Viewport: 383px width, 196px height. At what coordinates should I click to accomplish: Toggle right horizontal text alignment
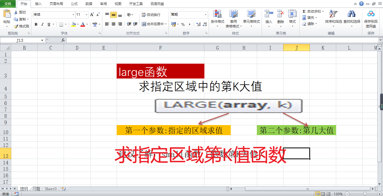pyautogui.click(x=120, y=24)
